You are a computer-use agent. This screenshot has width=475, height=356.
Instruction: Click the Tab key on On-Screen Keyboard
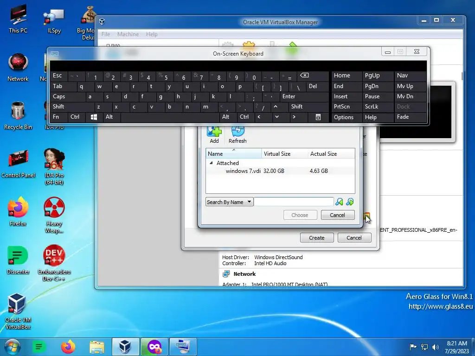click(63, 86)
